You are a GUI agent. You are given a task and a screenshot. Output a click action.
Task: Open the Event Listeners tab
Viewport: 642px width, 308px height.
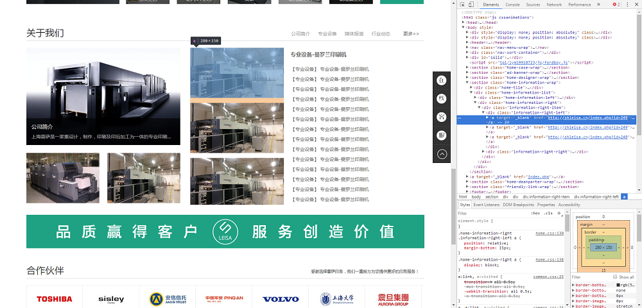click(487, 205)
